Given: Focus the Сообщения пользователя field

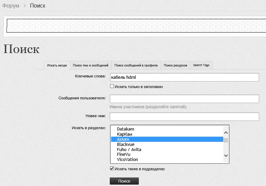Looking at the screenshot, I should tap(184, 99).
